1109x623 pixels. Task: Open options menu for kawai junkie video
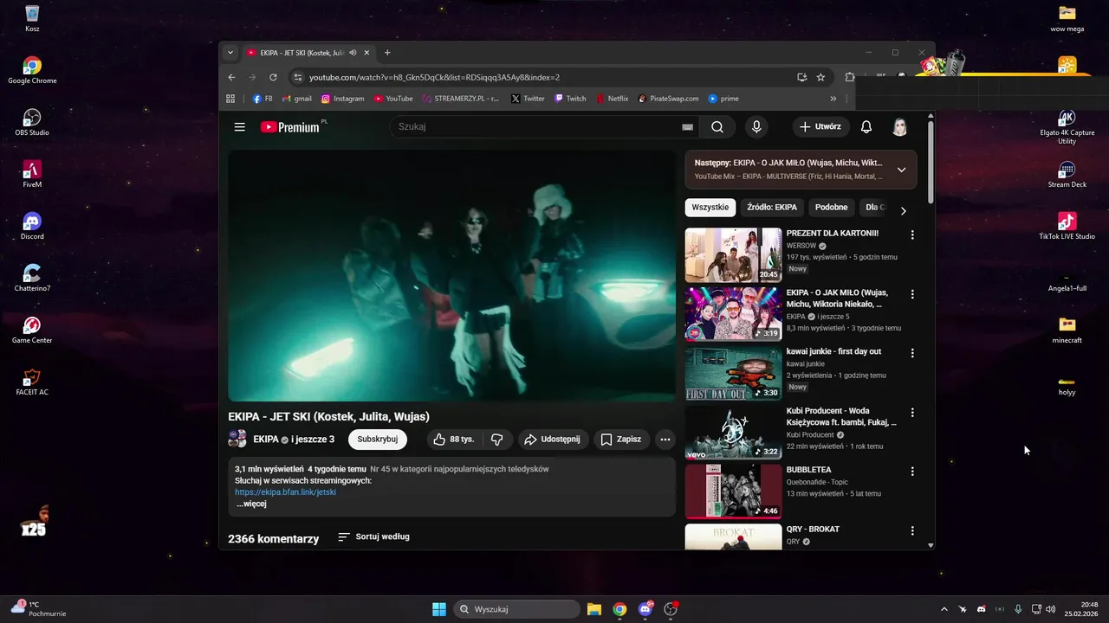click(x=912, y=353)
